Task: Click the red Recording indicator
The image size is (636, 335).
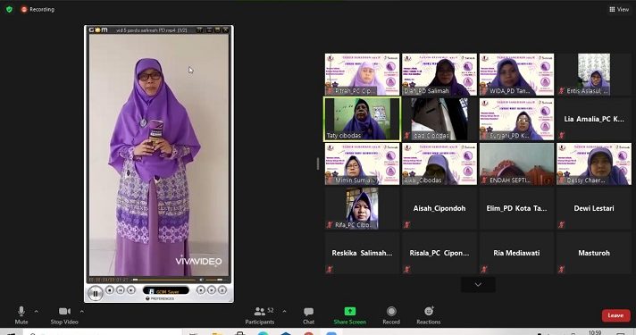Action: point(38,9)
